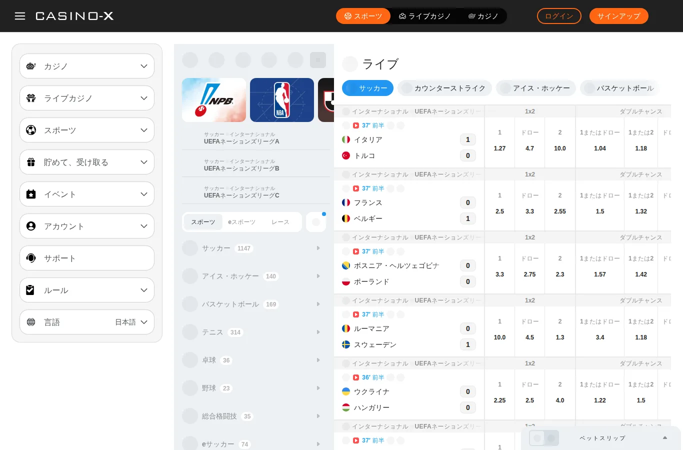Click the casino icon in sidebar
This screenshot has width=683, height=450.
pos(31,66)
